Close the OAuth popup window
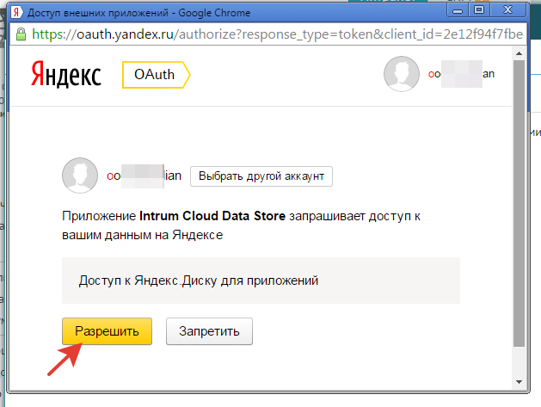The height and width of the screenshot is (407, 541). [x=507, y=10]
